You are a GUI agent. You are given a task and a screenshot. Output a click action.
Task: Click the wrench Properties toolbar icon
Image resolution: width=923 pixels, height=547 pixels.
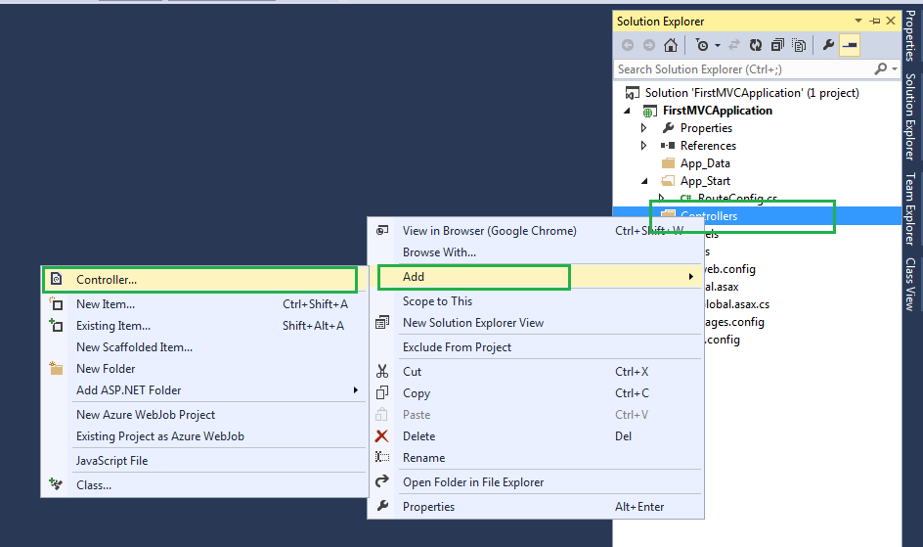coord(828,45)
